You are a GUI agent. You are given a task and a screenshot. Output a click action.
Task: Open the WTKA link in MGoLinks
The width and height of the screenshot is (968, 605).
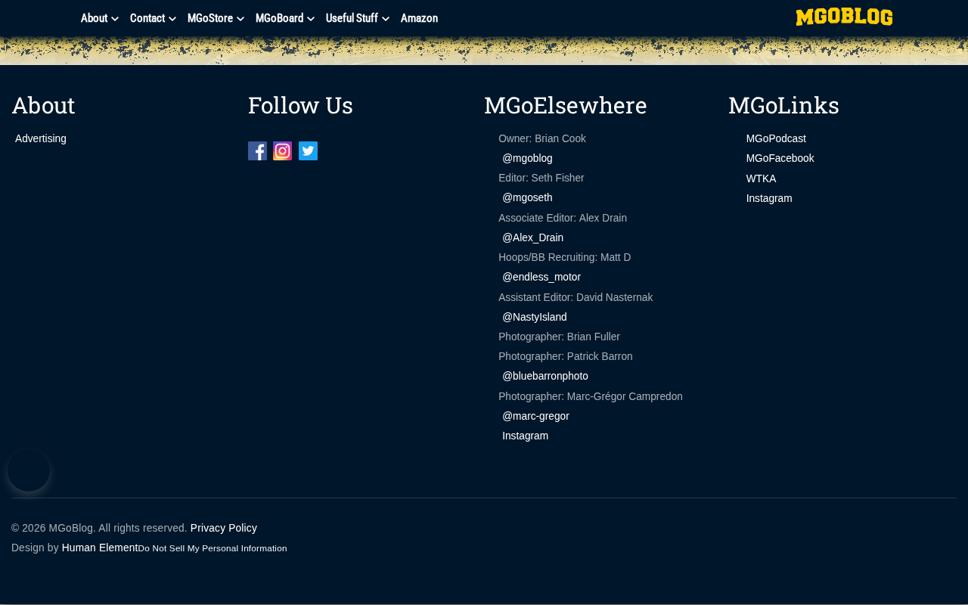(x=761, y=178)
